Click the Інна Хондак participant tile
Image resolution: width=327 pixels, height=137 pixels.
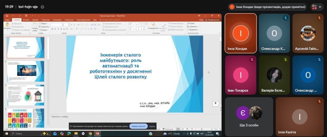click(x=241, y=33)
